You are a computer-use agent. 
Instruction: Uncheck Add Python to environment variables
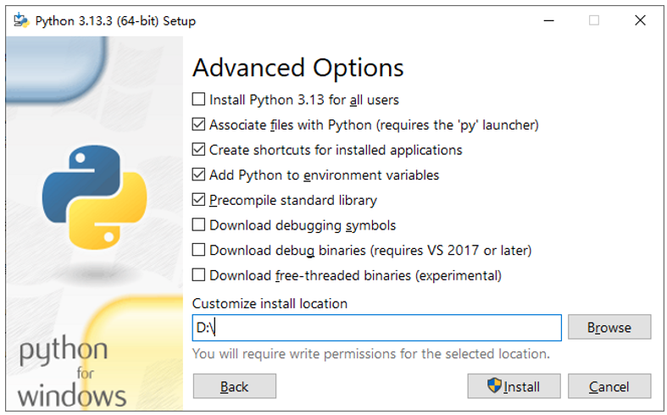(x=198, y=174)
